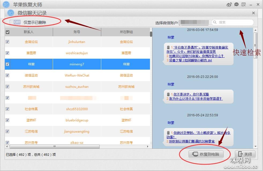Image resolution: width=263 pixels, height=171 pixels.
Task: Open the title bar menu list icon
Action: [x=243, y=5]
